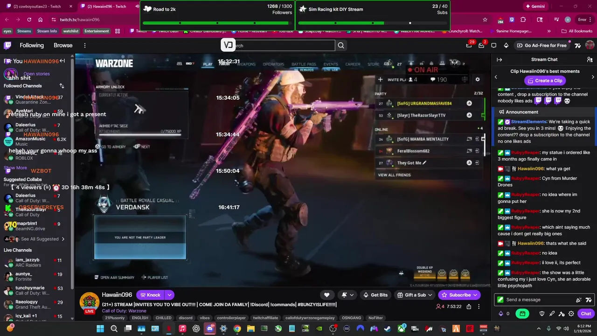The width and height of the screenshot is (597, 336).
Task: Click the Get Bits gem icon in top nav
Action: click(506, 45)
